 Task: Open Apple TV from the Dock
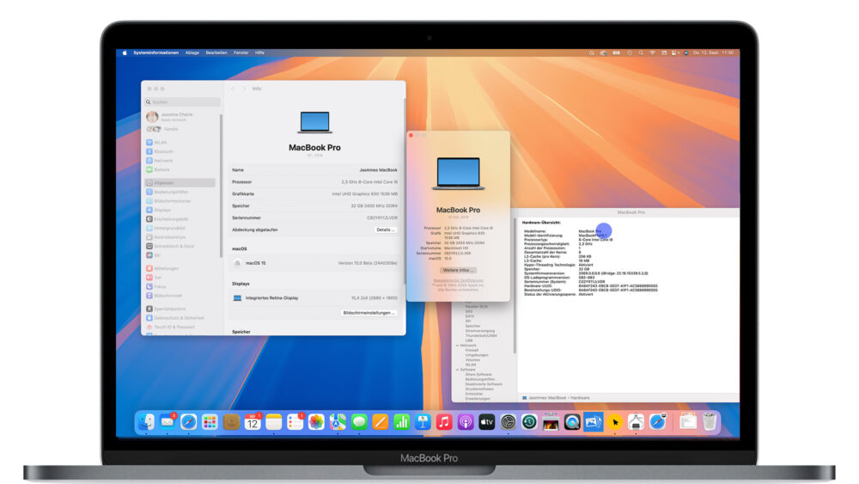(x=487, y=421)
